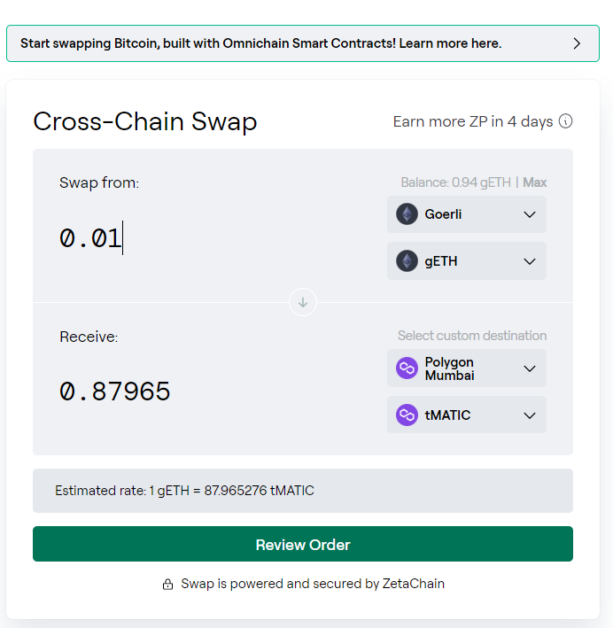This screenshot has height=628, width=613.
Task: Click the swap direction down-arrow icon
Action: pyautogui.click(x=303, y=302)
